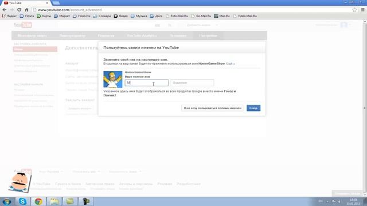Open the Mail.Ru bookmark
The image size is (367, 206).
(222, 16)
